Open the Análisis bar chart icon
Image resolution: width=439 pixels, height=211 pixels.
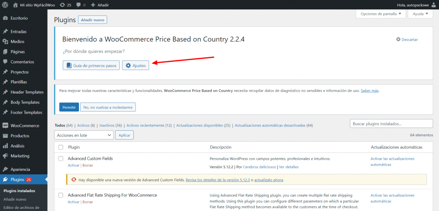(x=5, y=146)
